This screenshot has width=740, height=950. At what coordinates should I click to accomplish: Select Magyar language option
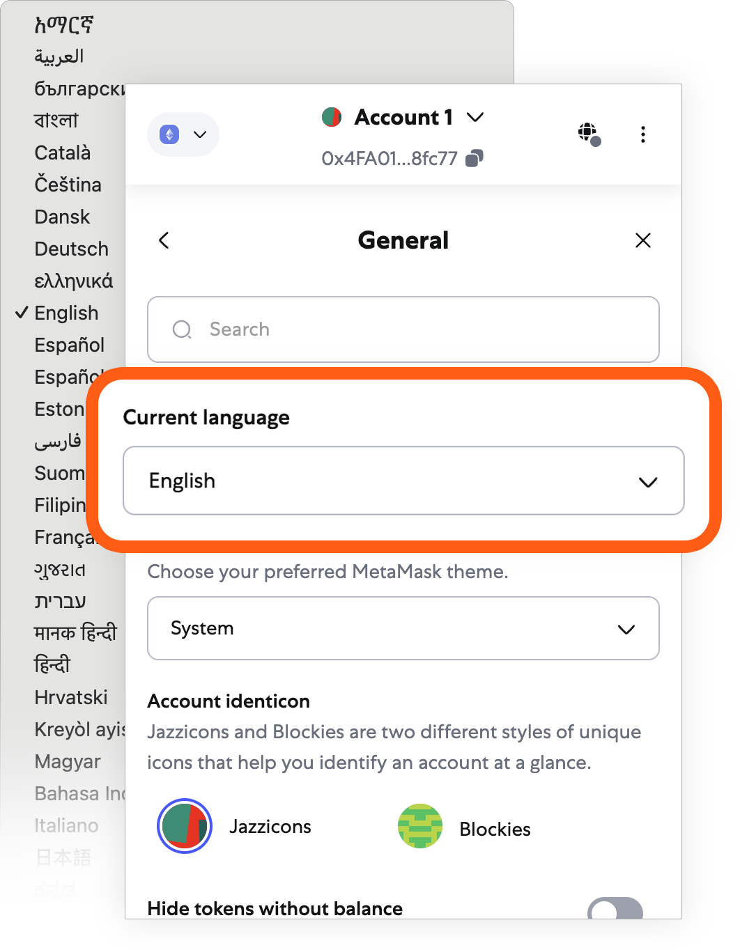tap(68, 762)
